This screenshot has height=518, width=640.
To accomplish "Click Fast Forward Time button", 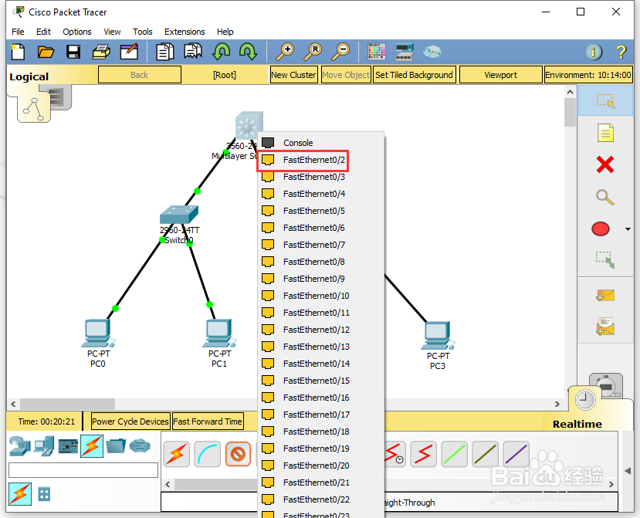I will coord(208,422).
